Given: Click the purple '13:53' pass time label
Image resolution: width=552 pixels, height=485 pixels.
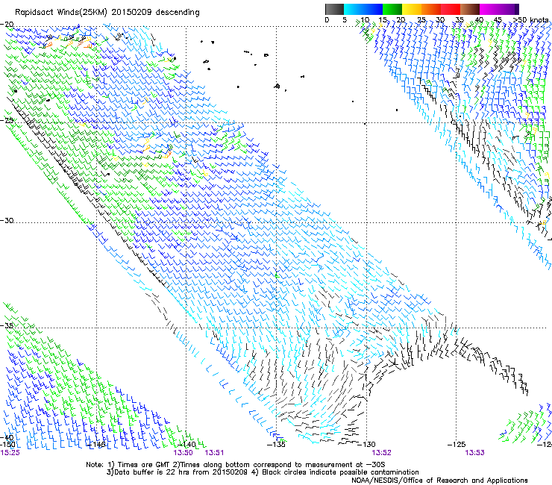Looking at the screenshot, I should (x=474, y=453).
